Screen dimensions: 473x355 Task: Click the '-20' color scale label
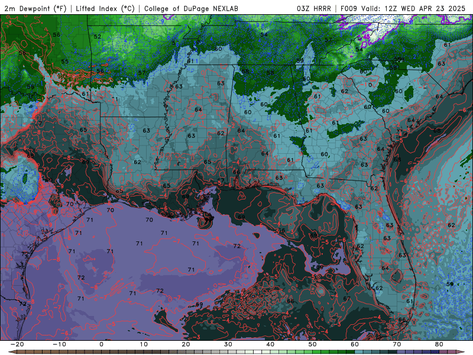[x=17, y=344]
